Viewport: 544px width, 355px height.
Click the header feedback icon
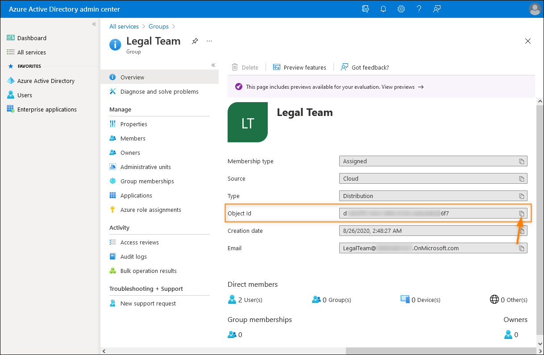[x=437, y=9]
